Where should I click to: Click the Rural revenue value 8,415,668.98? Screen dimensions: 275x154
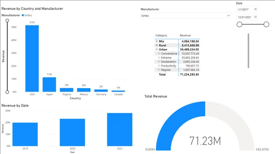[x=190, y=45]
